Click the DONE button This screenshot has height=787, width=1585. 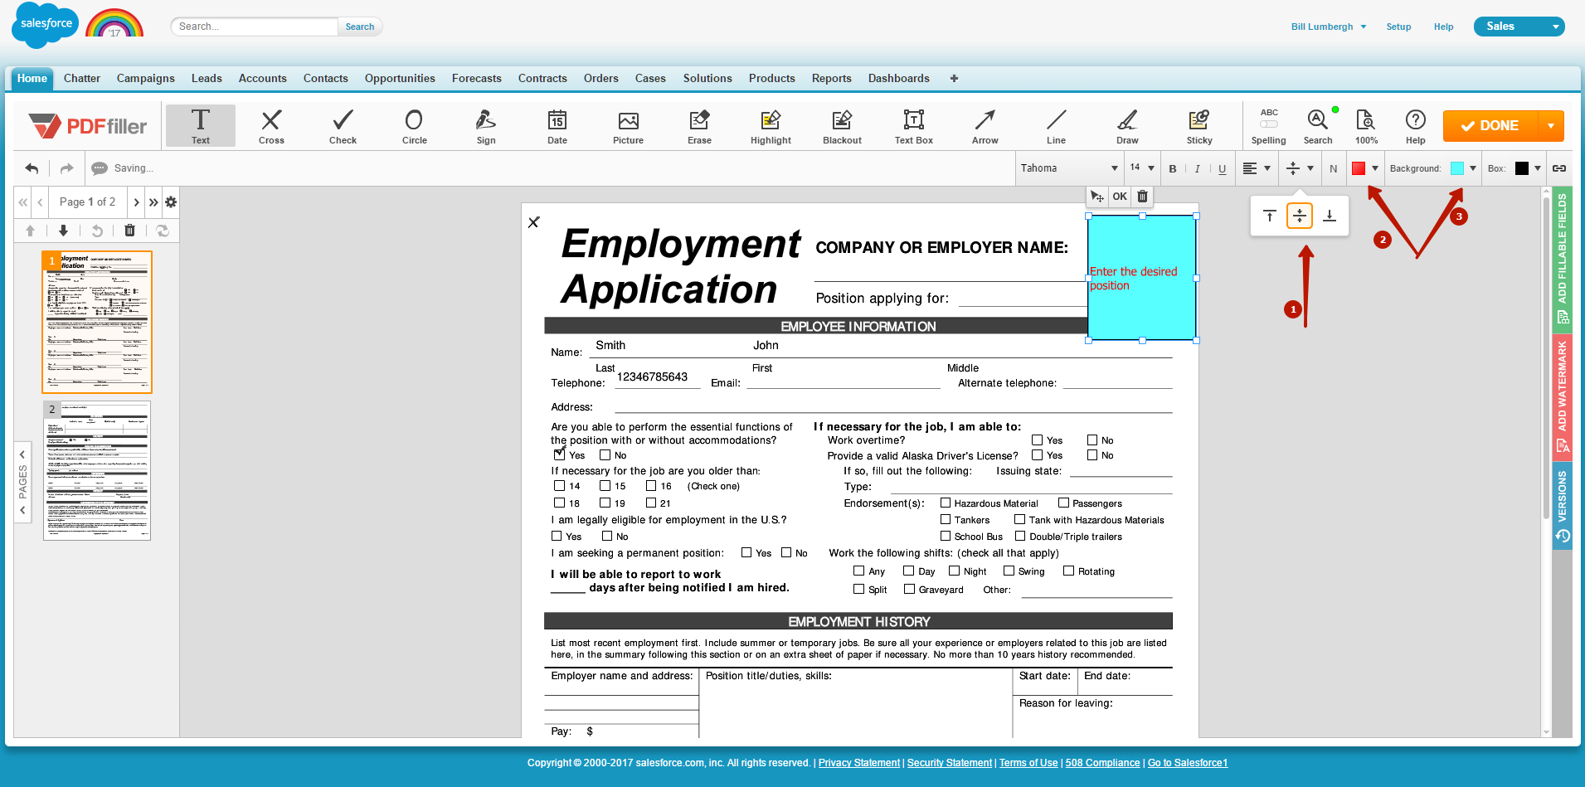click(1490, 126)
